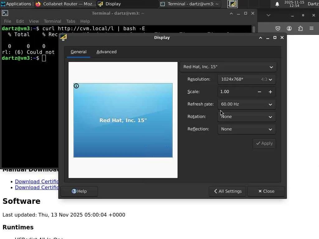This screenshot has width=319, height=239.
Task: Select the General tab in Display
Action: click(78, 52)
